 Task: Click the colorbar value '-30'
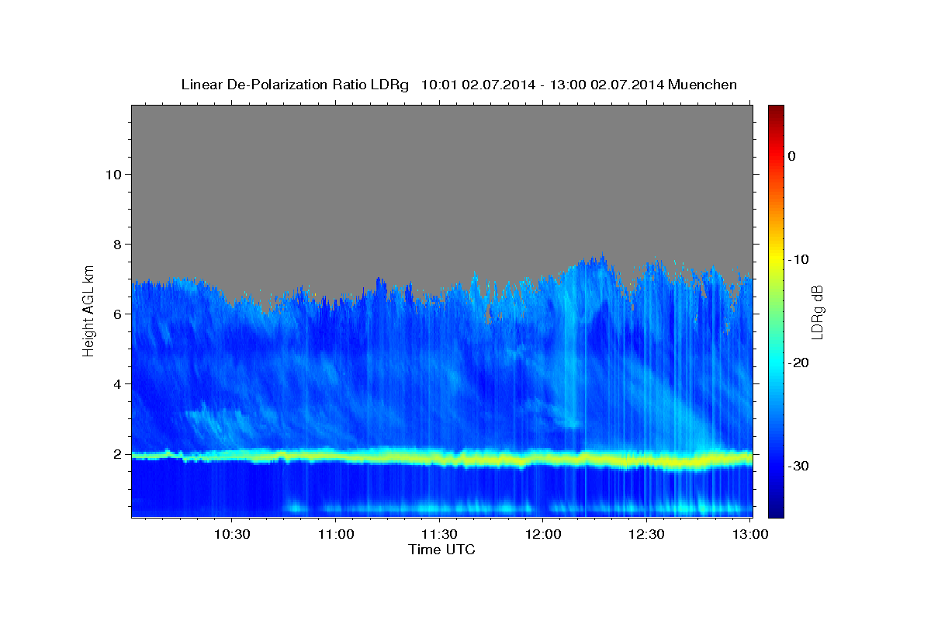click(x=798, y=466)
